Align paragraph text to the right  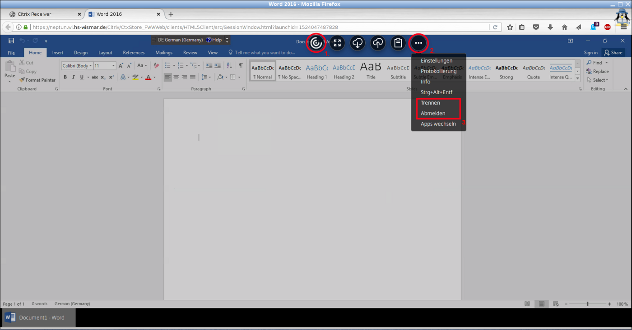[x=184, y=77]
